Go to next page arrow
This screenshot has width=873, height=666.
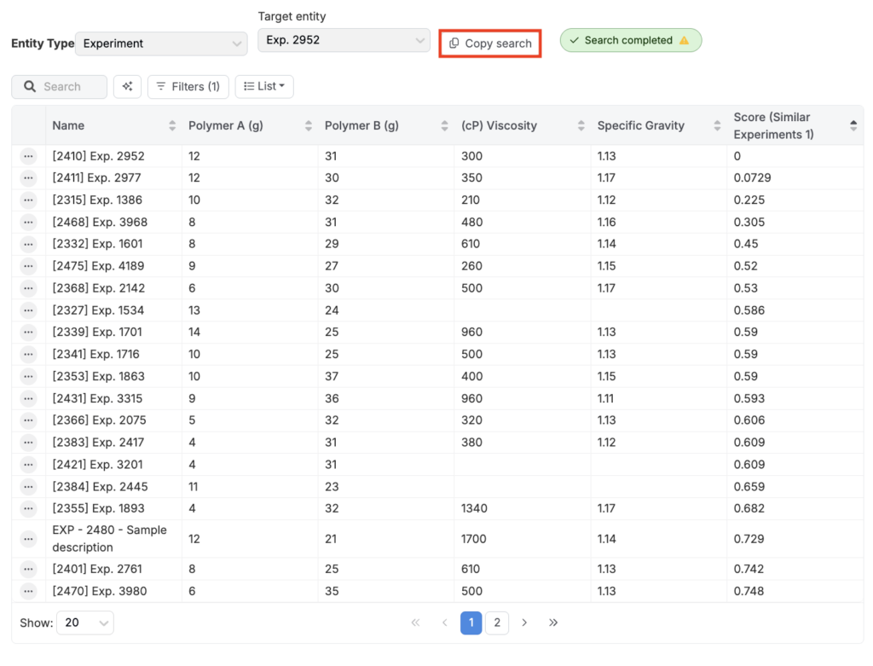(x=525, y=623)
